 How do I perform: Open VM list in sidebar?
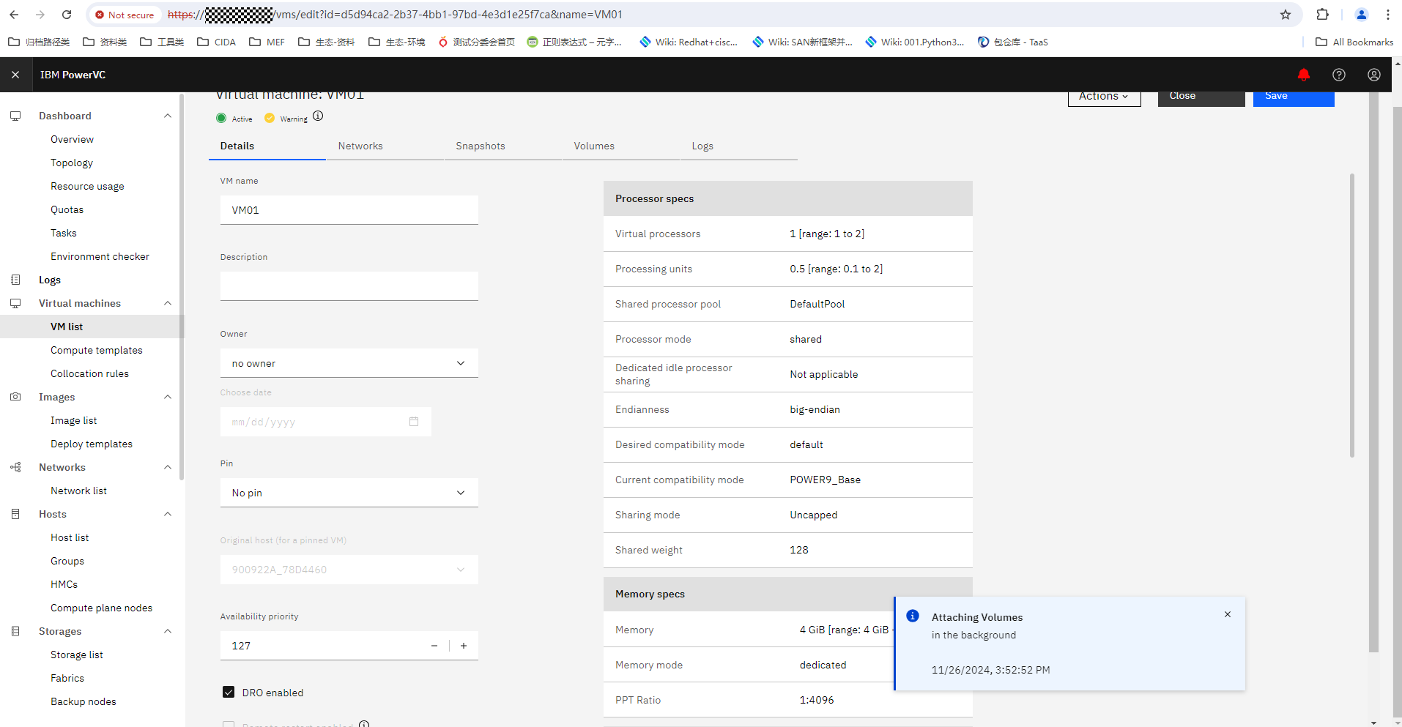[x=67, y=327]
